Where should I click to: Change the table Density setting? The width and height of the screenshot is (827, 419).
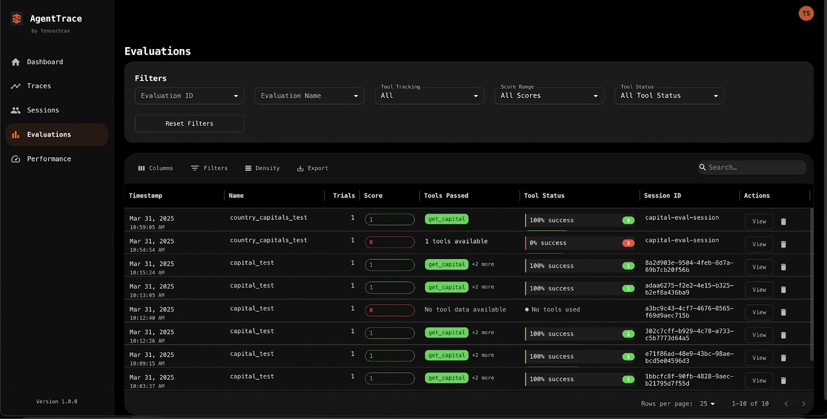pos(263,168)
